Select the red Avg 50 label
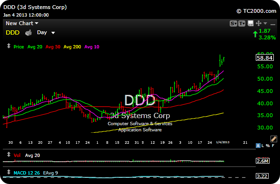 pos(53,47)
